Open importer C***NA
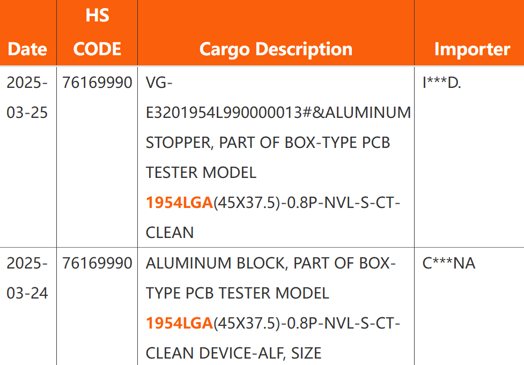 448,263
